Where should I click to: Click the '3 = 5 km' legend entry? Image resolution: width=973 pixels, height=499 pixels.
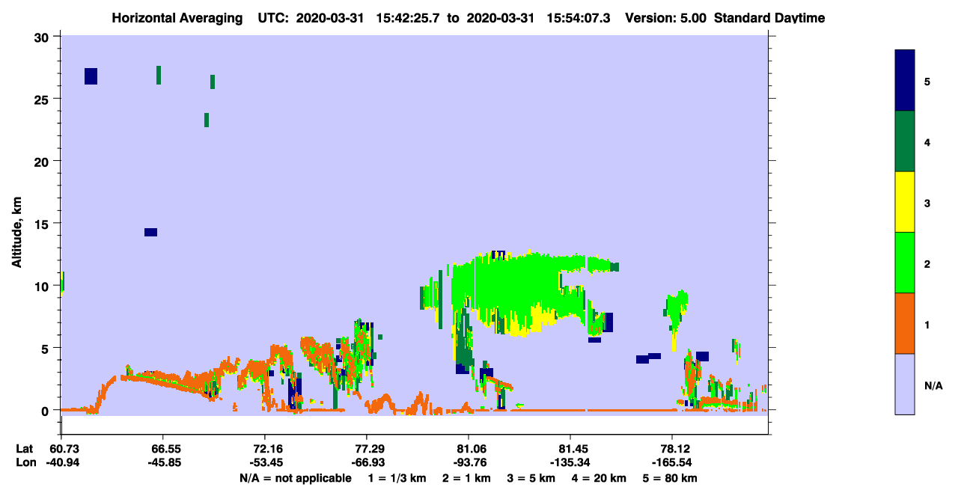coord(531,478)
